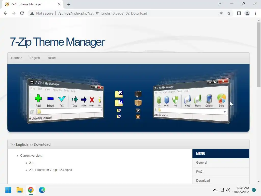The image size is (261, 196).
Task: Open Chrome's three-dot menu
Action: [255, 13]
